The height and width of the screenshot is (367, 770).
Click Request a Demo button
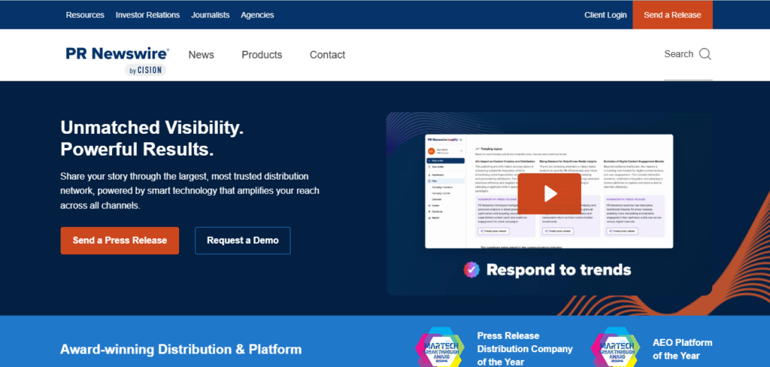[x=243, y=241]
